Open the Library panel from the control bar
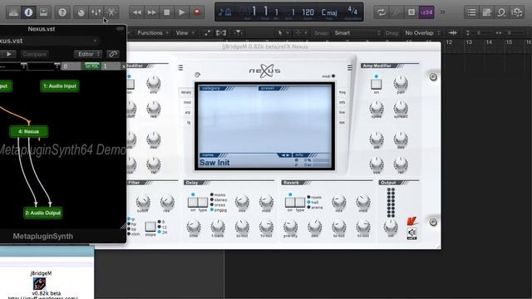The image size is (532, 299). 13,12
